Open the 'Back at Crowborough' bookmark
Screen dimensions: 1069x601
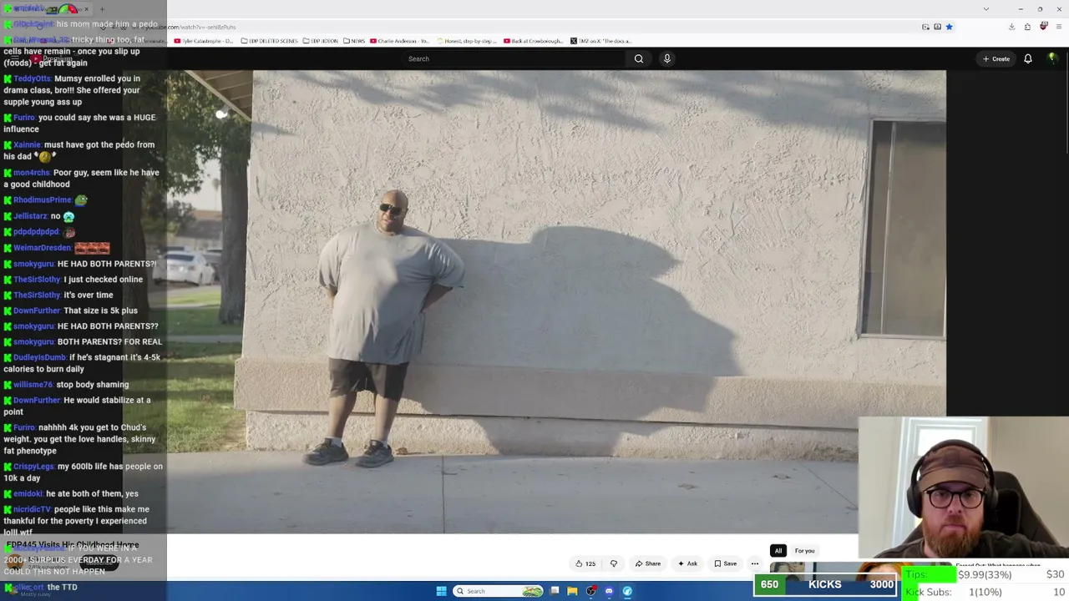click(534, 41)
